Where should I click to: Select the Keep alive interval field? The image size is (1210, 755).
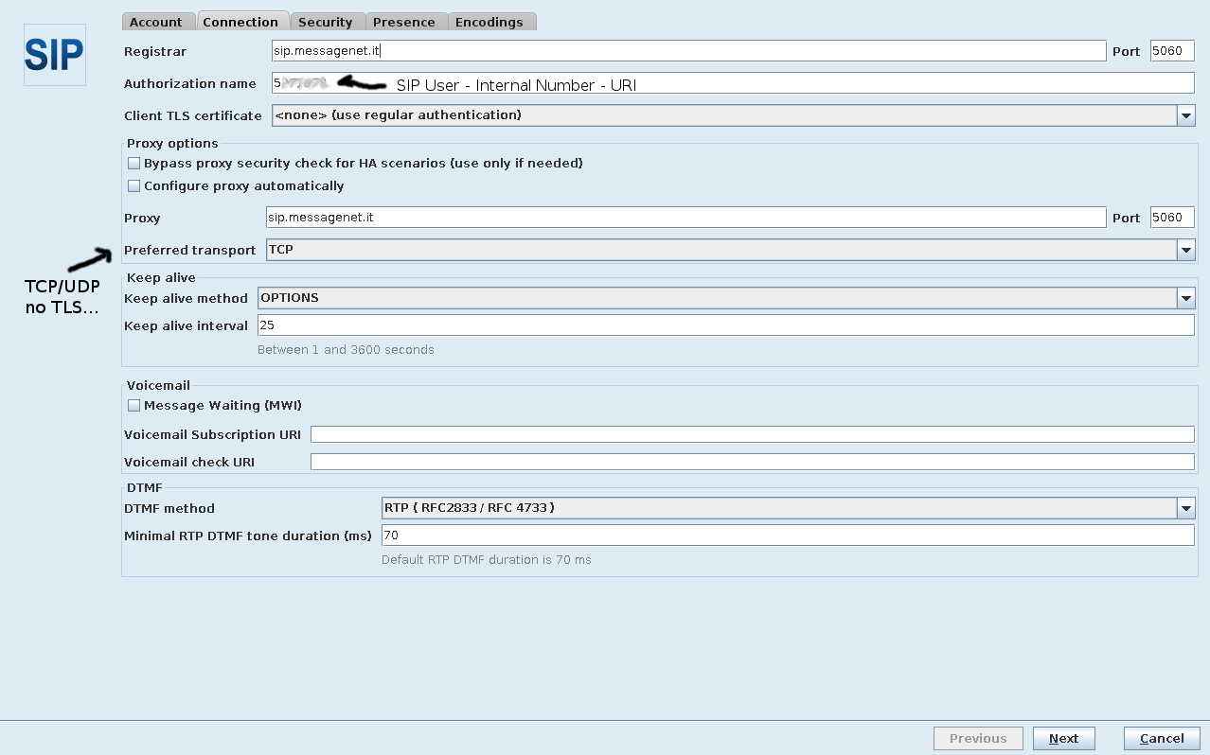(725, 325)
